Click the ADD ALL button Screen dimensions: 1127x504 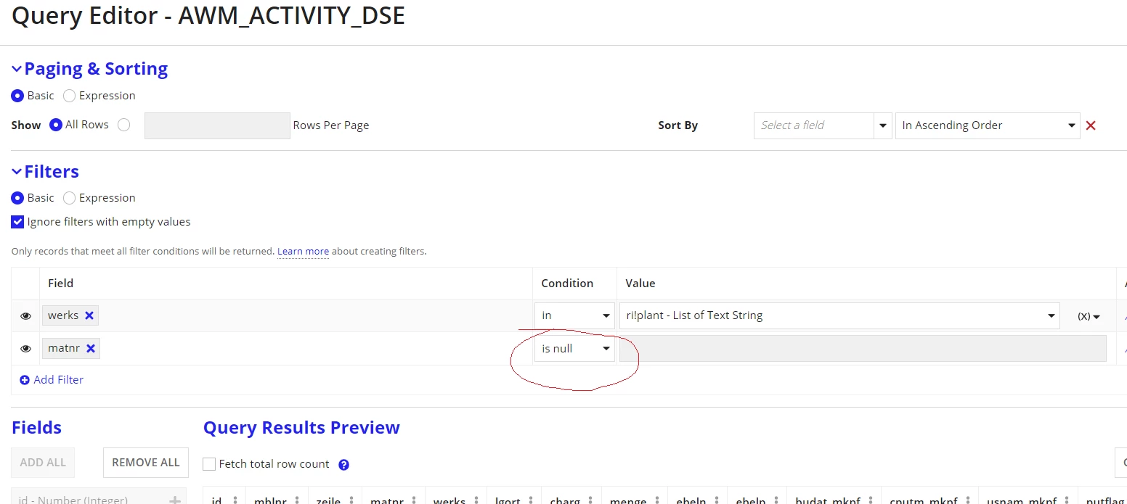click(x=43, y=463)
